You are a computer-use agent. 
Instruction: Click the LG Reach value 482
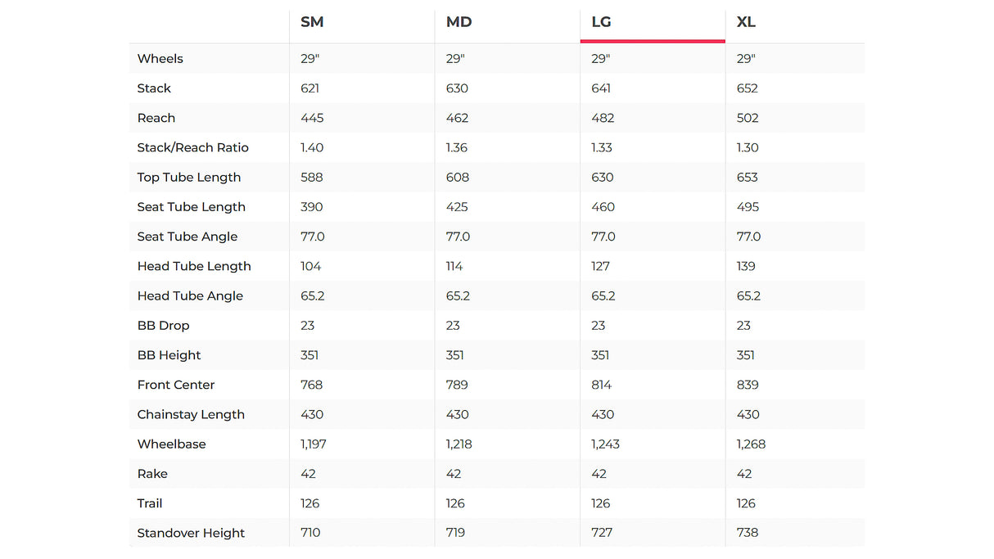pos(603,118)
